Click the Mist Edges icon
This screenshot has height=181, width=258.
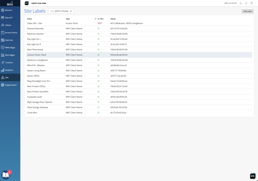point(3,55)
